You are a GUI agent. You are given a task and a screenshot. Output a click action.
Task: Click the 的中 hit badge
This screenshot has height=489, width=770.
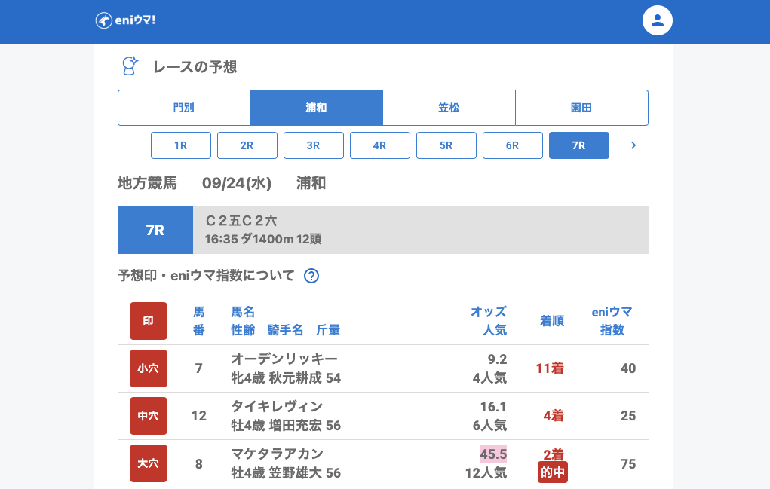coord(553,472)
